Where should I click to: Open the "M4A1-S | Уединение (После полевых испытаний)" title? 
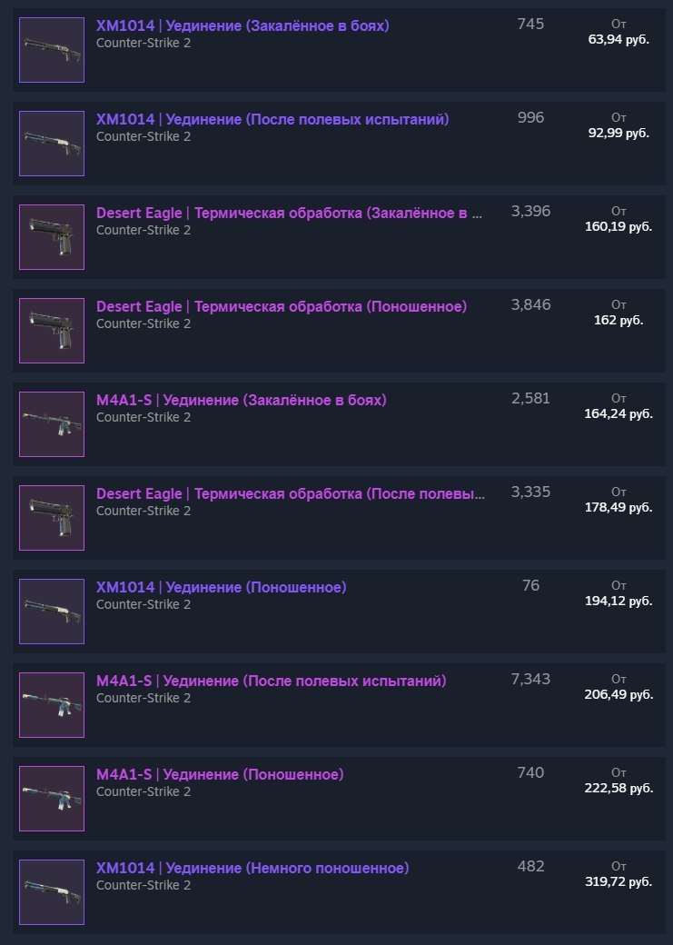[x=272, y=681]
